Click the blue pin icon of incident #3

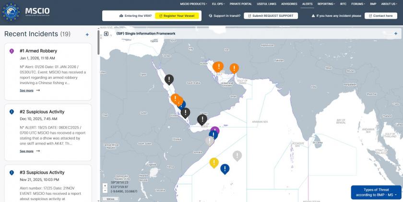(x=12, y=172)
